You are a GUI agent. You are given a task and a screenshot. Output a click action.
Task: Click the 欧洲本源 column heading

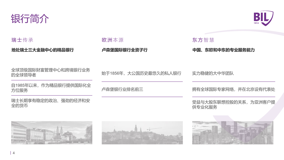pos(113,40)
